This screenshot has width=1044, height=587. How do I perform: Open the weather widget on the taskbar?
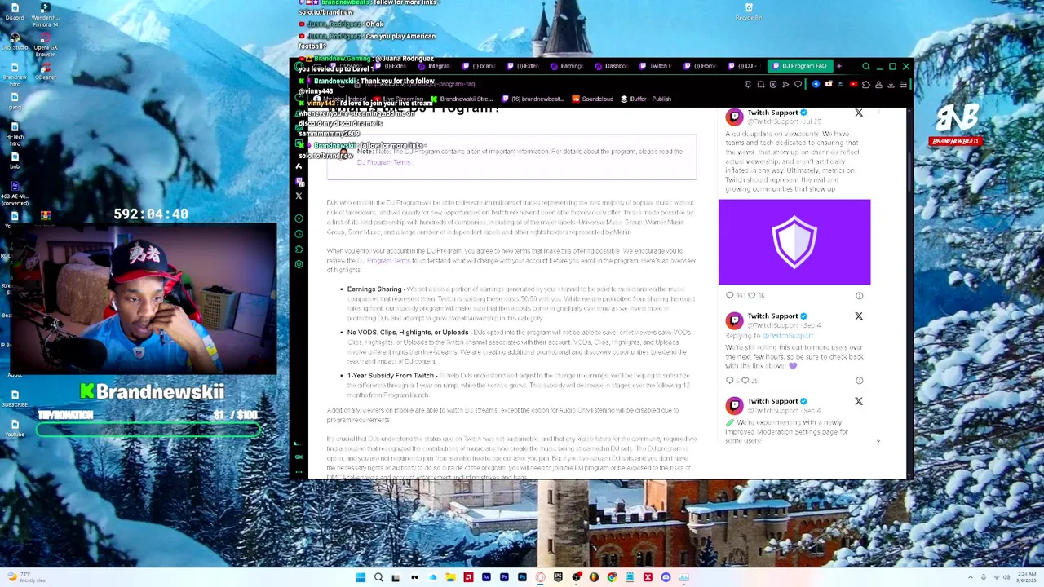(x=26, y=577)
